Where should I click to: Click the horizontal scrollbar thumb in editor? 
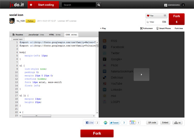(x=36, y=116)
